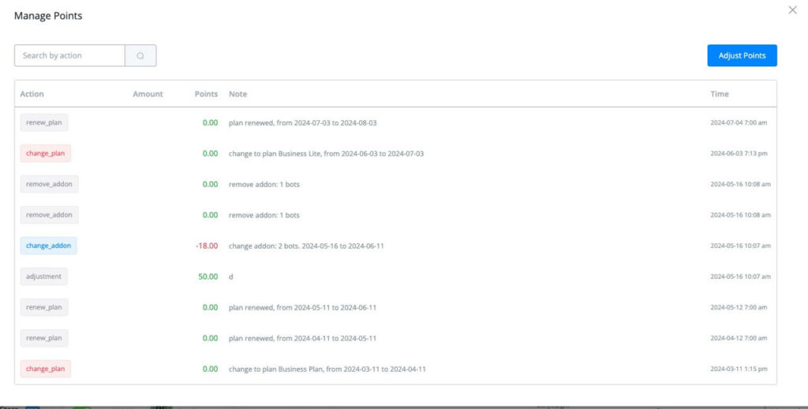Click the Note column header

click(238, 94)
